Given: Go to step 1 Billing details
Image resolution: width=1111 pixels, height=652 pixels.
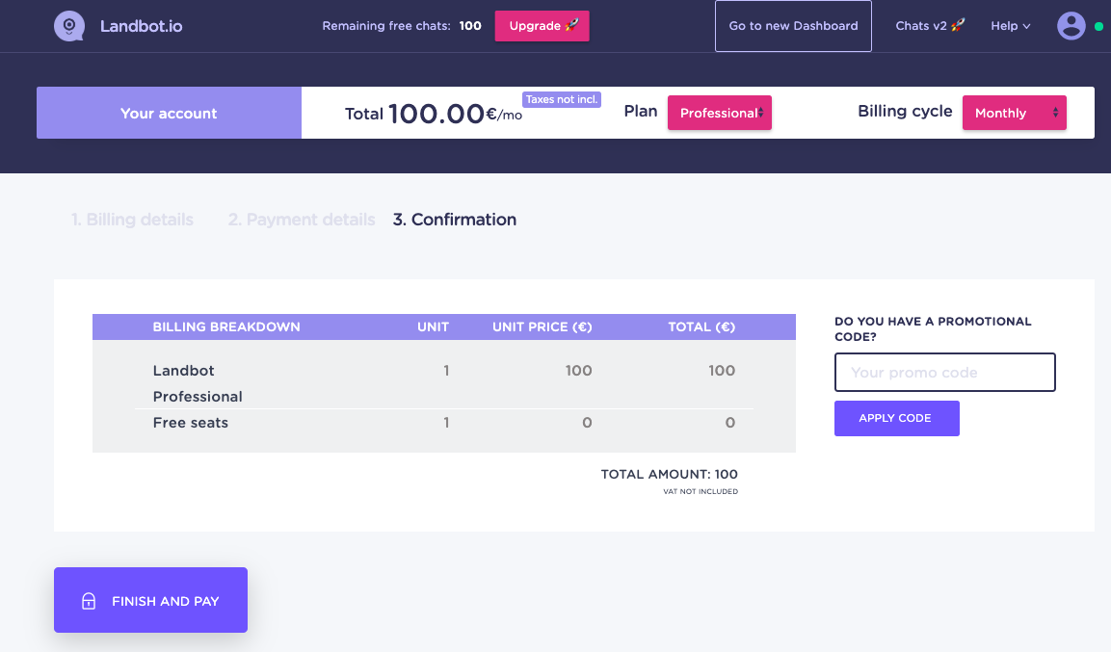Looking at the screenshot, I should click(x=132, y=220).
